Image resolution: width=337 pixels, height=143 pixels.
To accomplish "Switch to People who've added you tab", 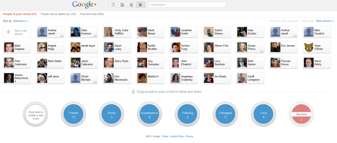I will click(x=58, y=14).
